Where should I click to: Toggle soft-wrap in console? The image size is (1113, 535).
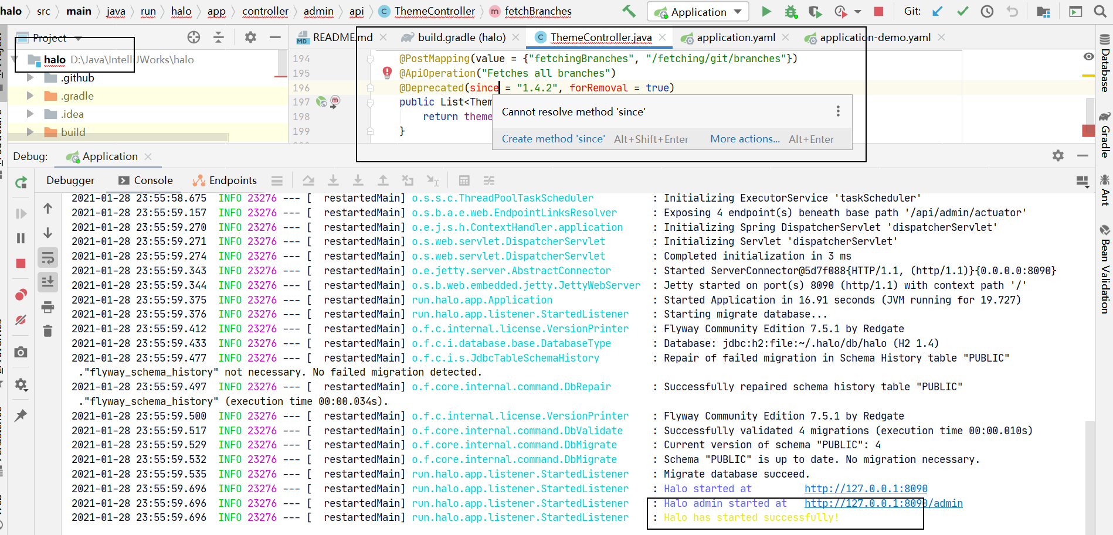(47, 257)
